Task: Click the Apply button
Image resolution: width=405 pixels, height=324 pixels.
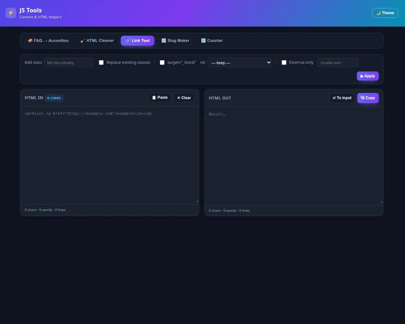Action: (367, 76)
